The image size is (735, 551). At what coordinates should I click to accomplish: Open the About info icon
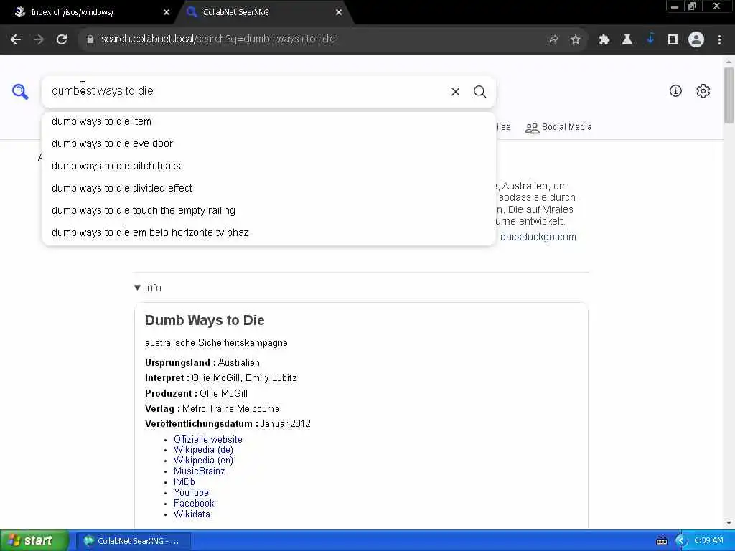coord(675,91)
